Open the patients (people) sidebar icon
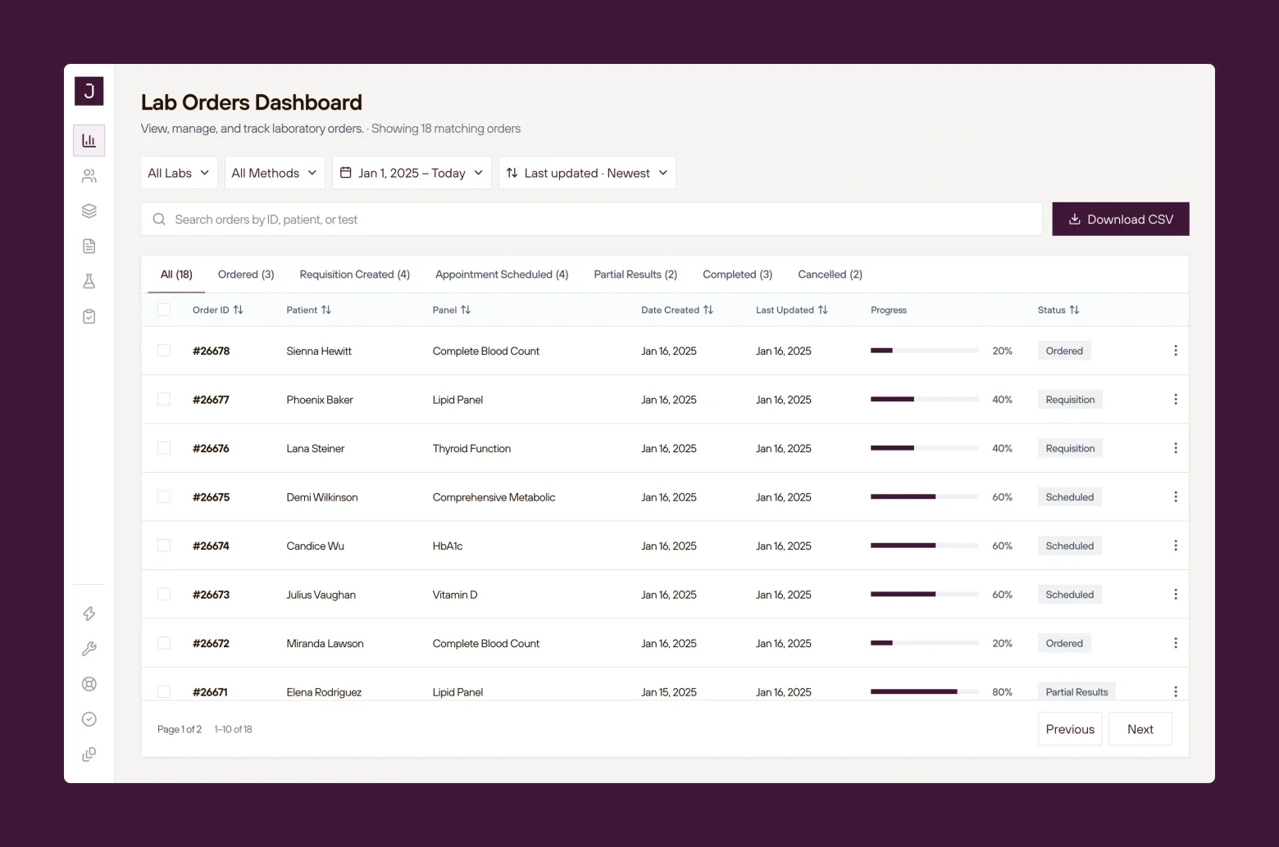 click(89, 176)
